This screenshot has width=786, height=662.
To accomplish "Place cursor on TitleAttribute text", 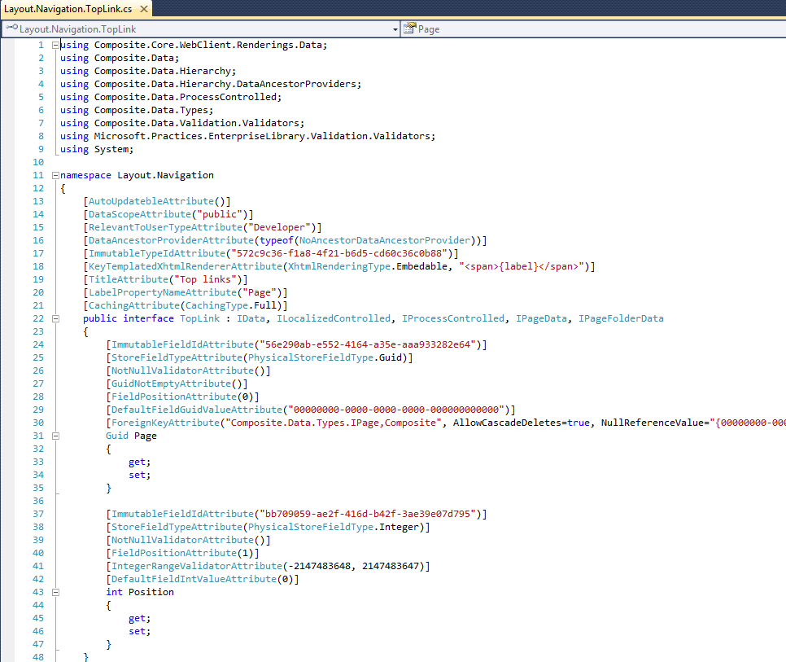I will (128, 279).
